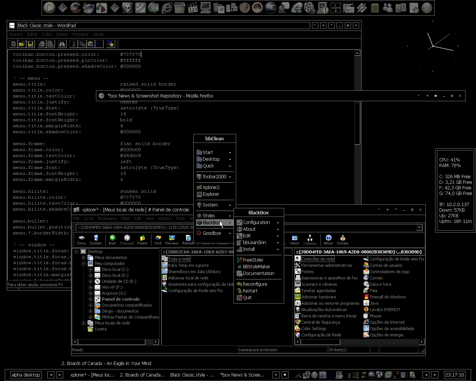Screen dimensions: 476x381
Task: Click right arrow of control panel scrollbar
Action: click(x=421, y=342)
